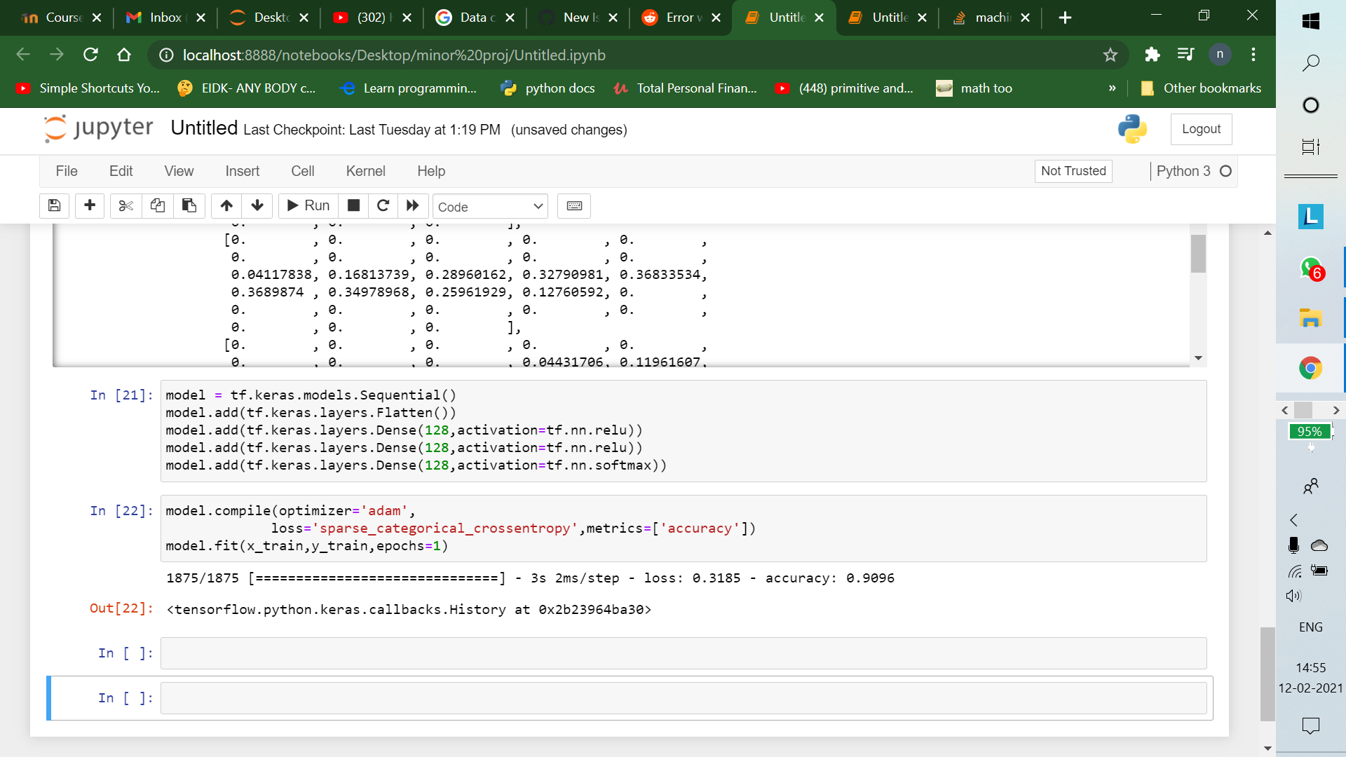Click the Not Trusted indicator
Screen dimensions: 1346x757
(1073, 171)
